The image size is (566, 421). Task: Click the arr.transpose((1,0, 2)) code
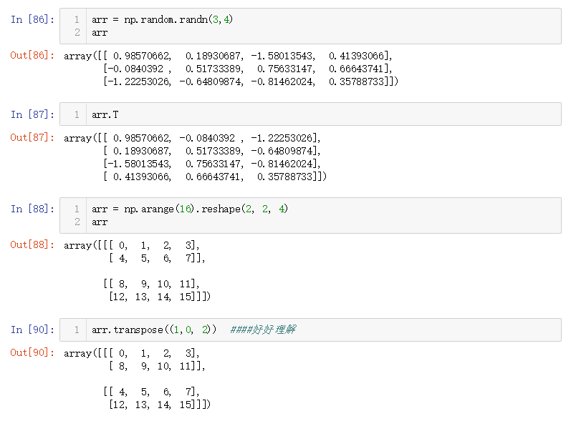click(x=154, y=330)
